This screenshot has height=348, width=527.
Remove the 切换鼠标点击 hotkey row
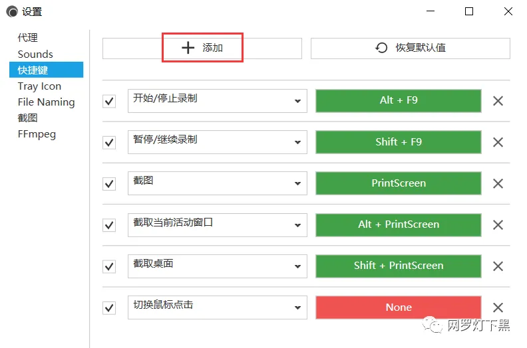click(498, 307)
